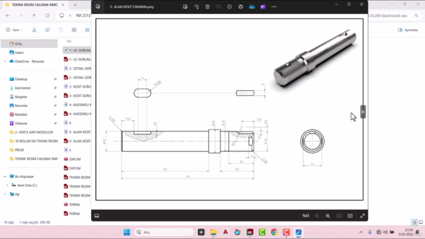425x239 pixels.
Task: Click the volume speaker tray icon
Action: (x=385, y=232)
